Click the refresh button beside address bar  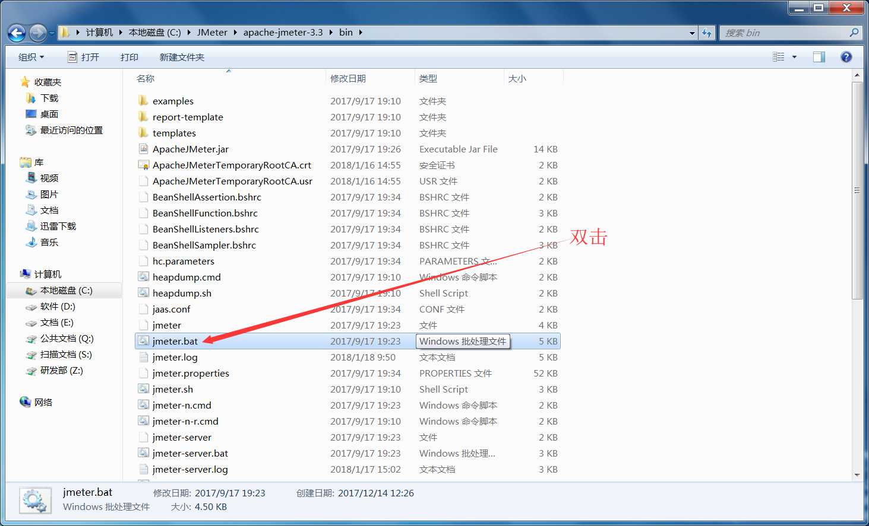(x=706, y=33)
